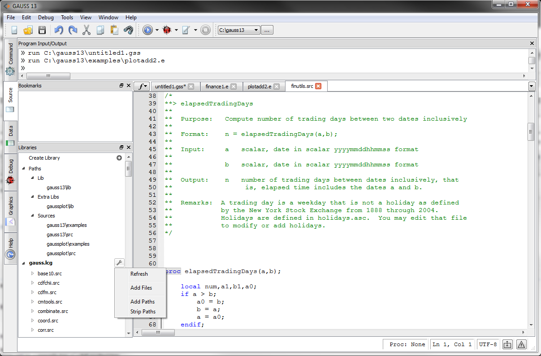Collapse the Paths tree node
The height and width of the screenshot is (356, 541).
coord(24,169)
